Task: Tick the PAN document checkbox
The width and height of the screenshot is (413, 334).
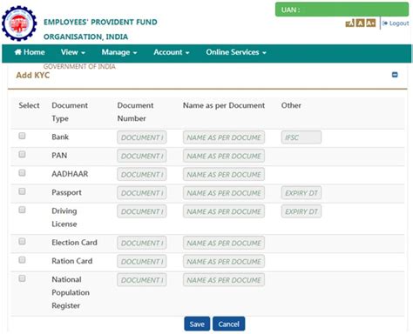Action: click(x=22, y=154)
